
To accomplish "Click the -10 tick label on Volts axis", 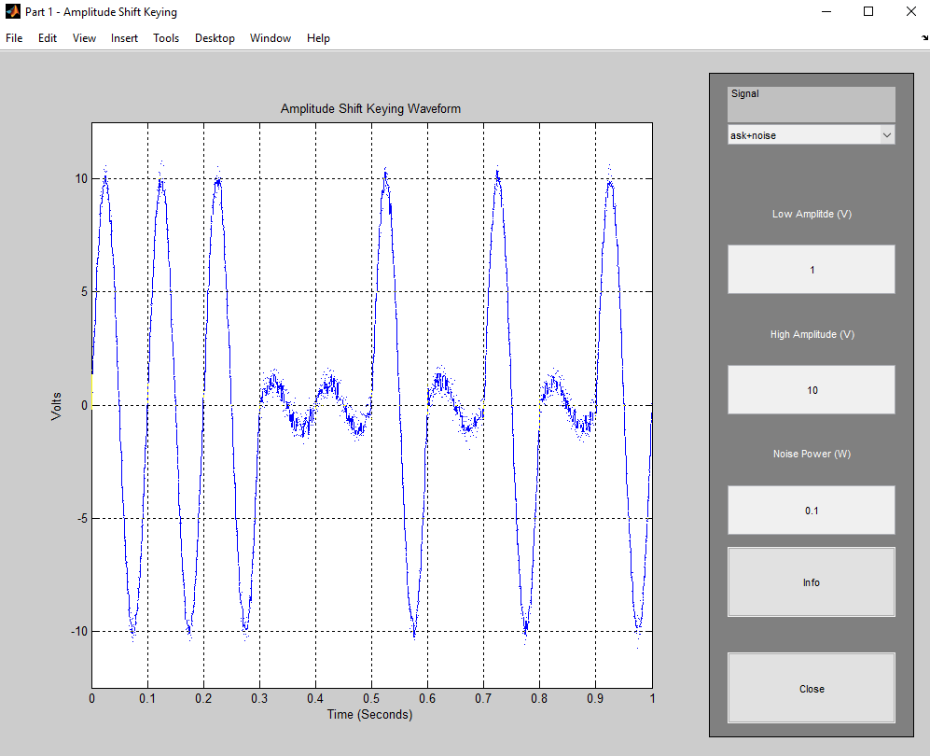I will (x=79, y=631).
